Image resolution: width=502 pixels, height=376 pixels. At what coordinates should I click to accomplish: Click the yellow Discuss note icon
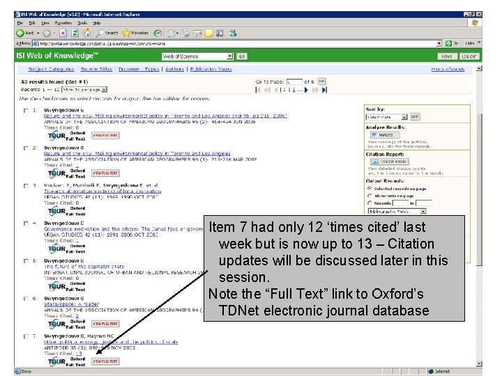pos(209,33)
